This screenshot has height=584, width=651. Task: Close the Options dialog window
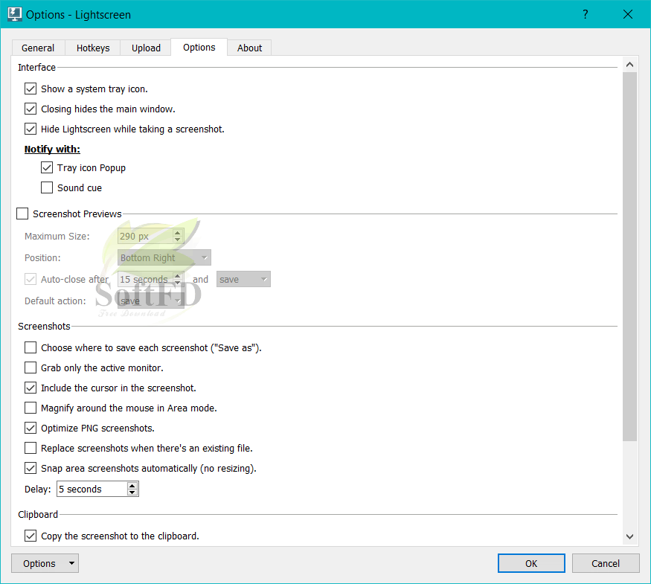[x=628, y=15]
